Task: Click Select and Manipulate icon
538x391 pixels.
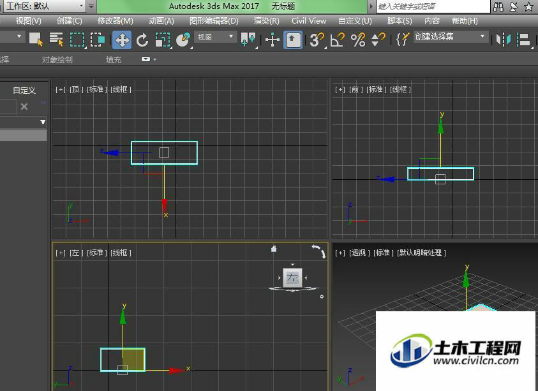Action: [273, 40]
